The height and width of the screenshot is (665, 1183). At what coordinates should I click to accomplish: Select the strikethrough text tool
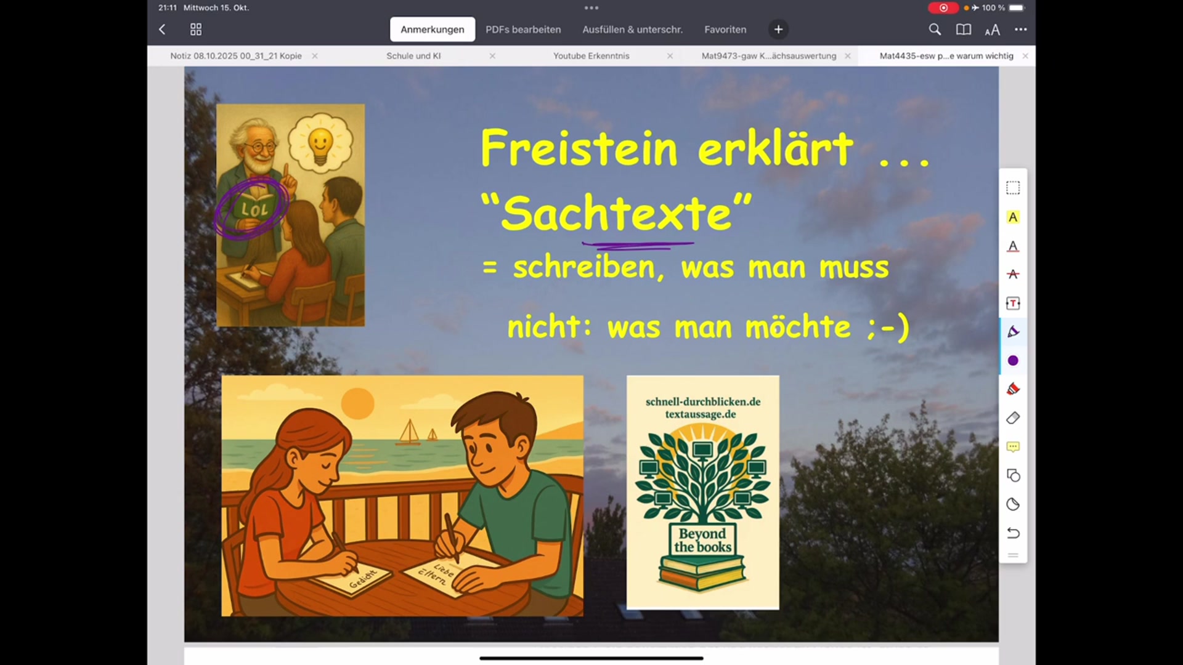click(1013, 275)
